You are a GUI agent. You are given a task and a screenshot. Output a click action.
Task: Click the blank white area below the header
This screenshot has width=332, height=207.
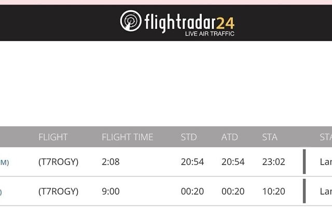(166, 83)
